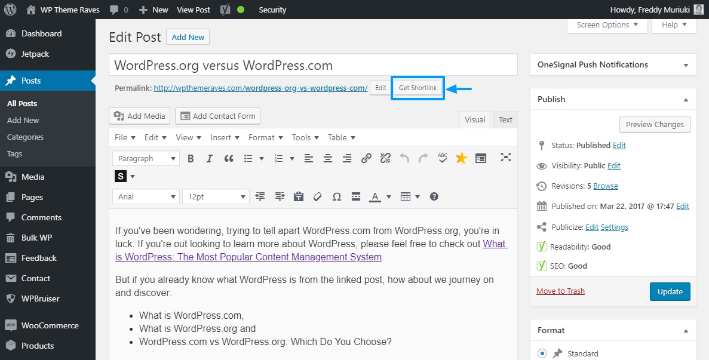Open the editor Tools menu
709x360 pixels.
[x=306, y=137]
